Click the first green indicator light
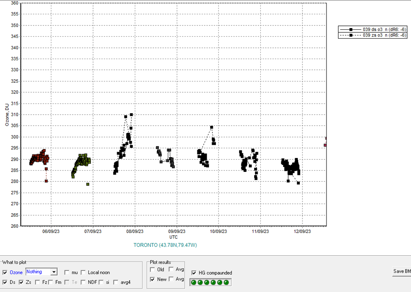This screenshot has height=292, width=411. [x=194, y=282]
